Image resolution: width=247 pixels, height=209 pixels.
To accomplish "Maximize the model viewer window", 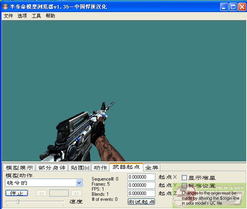I will [x=233, y=7].
